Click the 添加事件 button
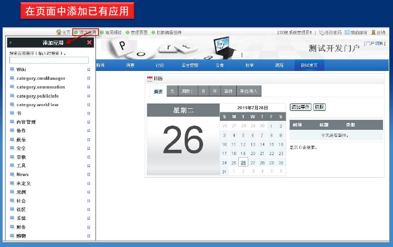The image size is (393, 247). [x=300, y=107]
